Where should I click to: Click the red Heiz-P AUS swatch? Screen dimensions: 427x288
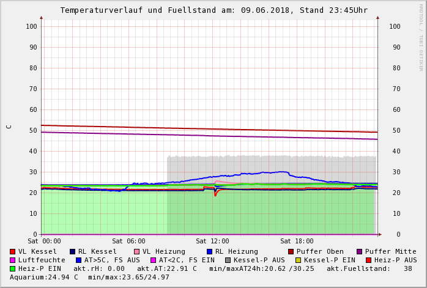tap(368, 260)
